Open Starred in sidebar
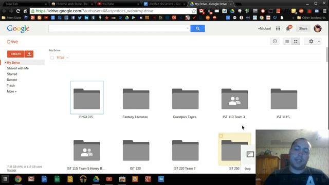 pyautogui.click(x=12, y=74)
